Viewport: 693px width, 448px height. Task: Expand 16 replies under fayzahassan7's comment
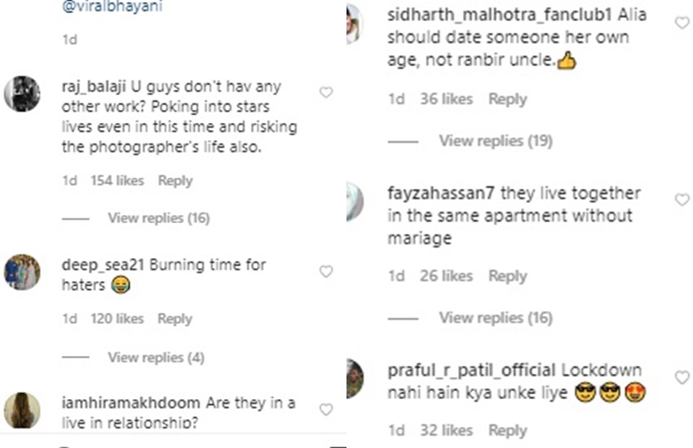coord(495,318)
